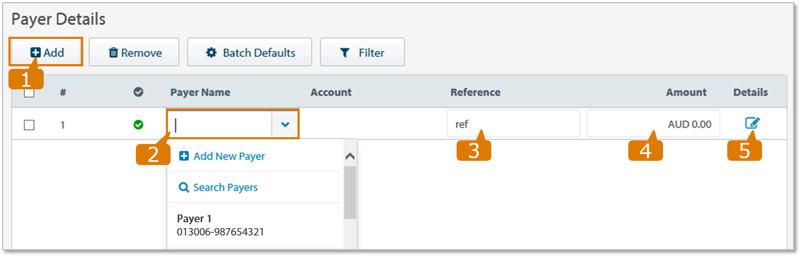Image resolution: width=801 pixels, height=257 pixels.
Task: Select Payer 1 from the payer list
Action: coord(220,225)
